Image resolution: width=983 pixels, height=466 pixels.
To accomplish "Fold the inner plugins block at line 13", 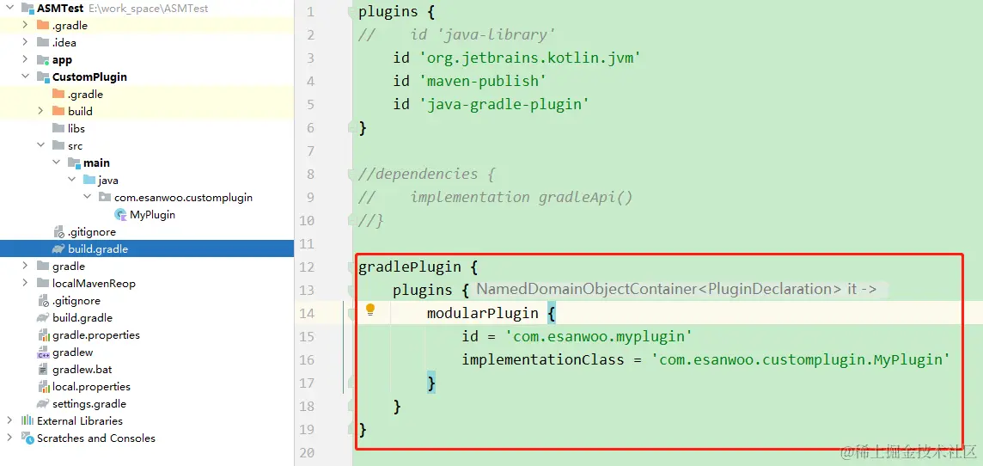I will click(352, 291).
